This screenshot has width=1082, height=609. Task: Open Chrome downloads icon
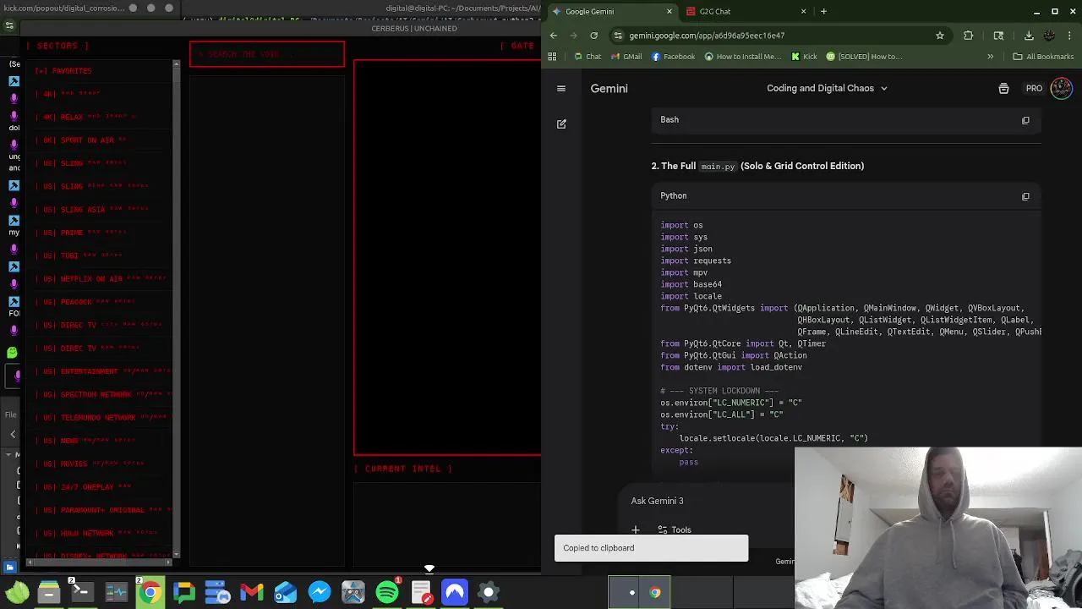point(1029,36)
